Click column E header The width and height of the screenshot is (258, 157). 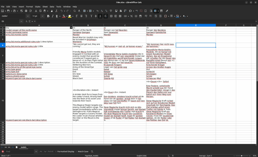[x=196, y=25]
